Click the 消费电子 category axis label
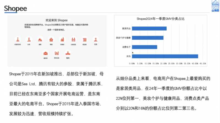Image resolution: width=220 pixels, height=123 pixels. pyautogui.click(x=127, y=47)
